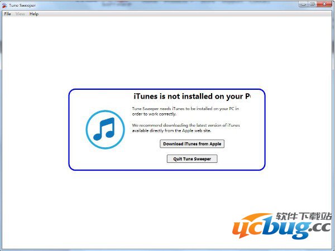The image size is (335, 251).
Task: Close the Tune Sweeper window
Action: pos(324,4)
